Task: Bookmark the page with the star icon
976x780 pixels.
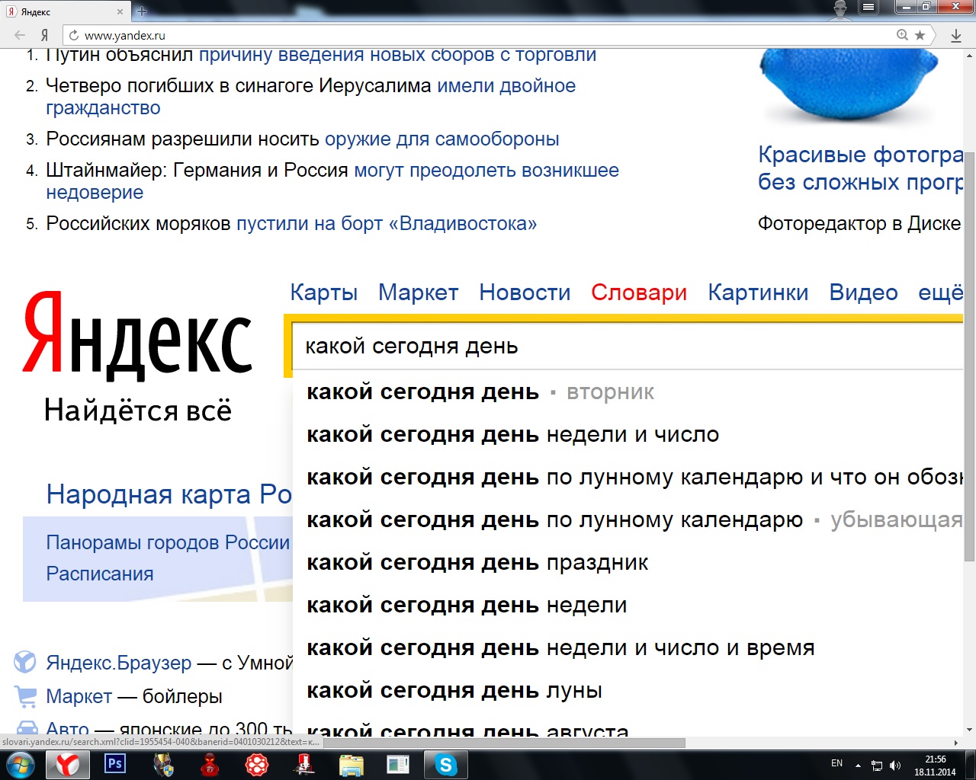Action: [920, 35]
